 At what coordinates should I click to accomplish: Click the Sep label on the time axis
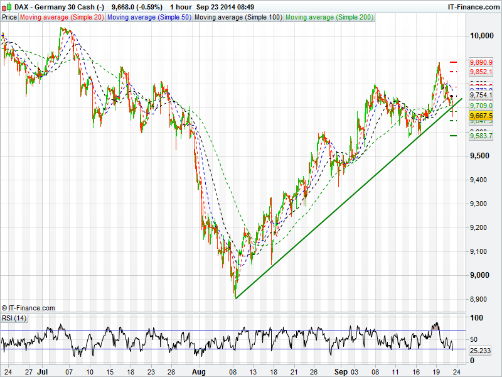coord(341,372)
